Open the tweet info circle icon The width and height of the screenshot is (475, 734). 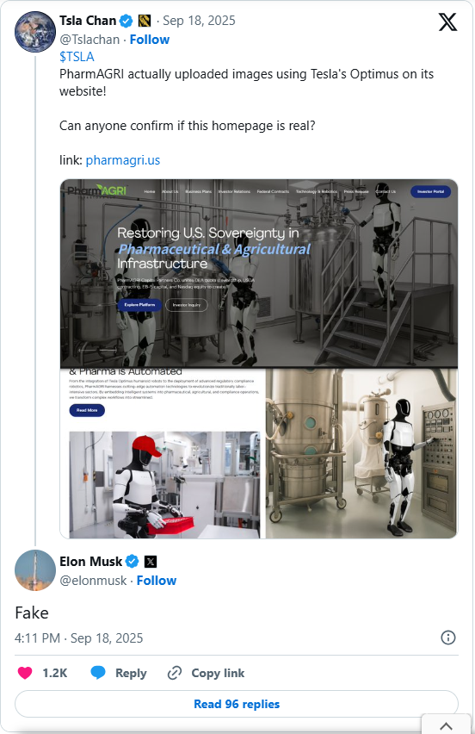[447, 638]
